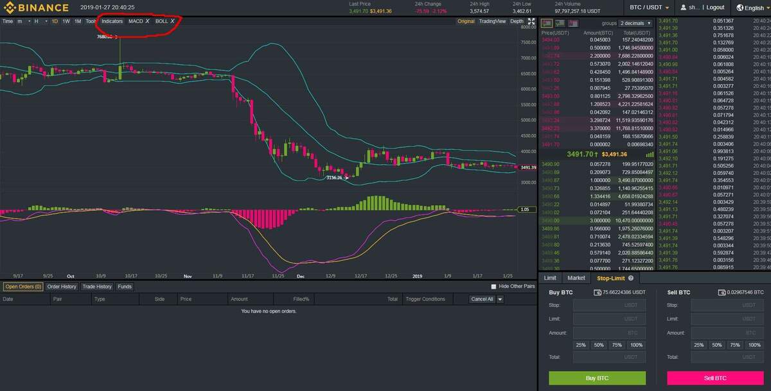This screenshot has height=391, width=771.
Task: Select the Limit order tab
Action: point(550,278)
